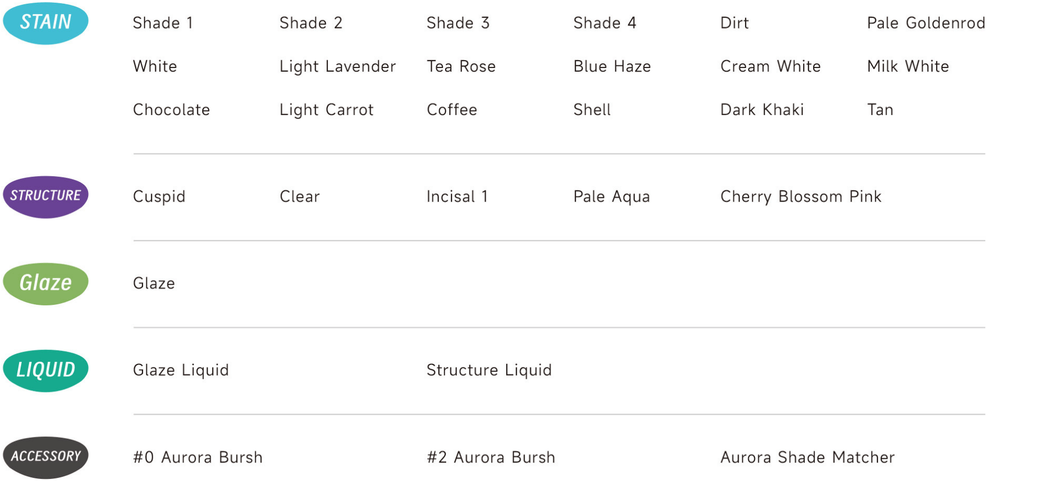The width and height of the screenshot is (1056, 481).
Task: Select the Dark Khaki stain
Action: pyautogui.click(x=762, y=110)
